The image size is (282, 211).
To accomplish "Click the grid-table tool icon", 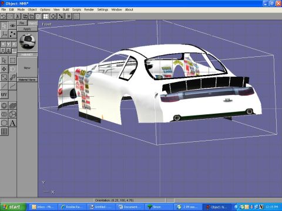I will tap(4, 131).
